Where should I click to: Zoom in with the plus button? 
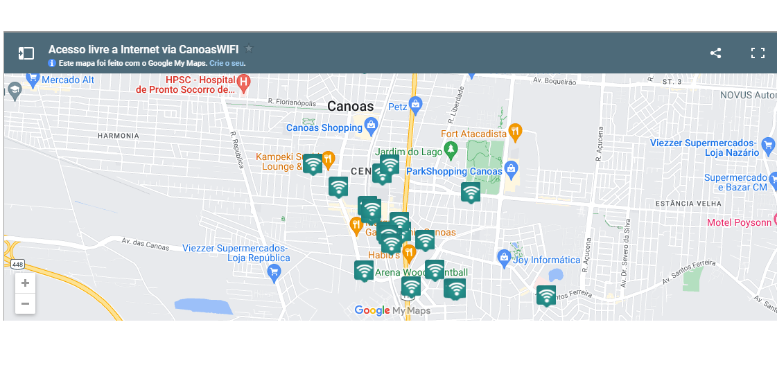pos(26,283)
